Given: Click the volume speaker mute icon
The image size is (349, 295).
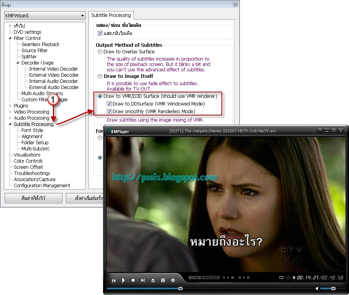Looking at the screenshot, I should click(316, 288).
